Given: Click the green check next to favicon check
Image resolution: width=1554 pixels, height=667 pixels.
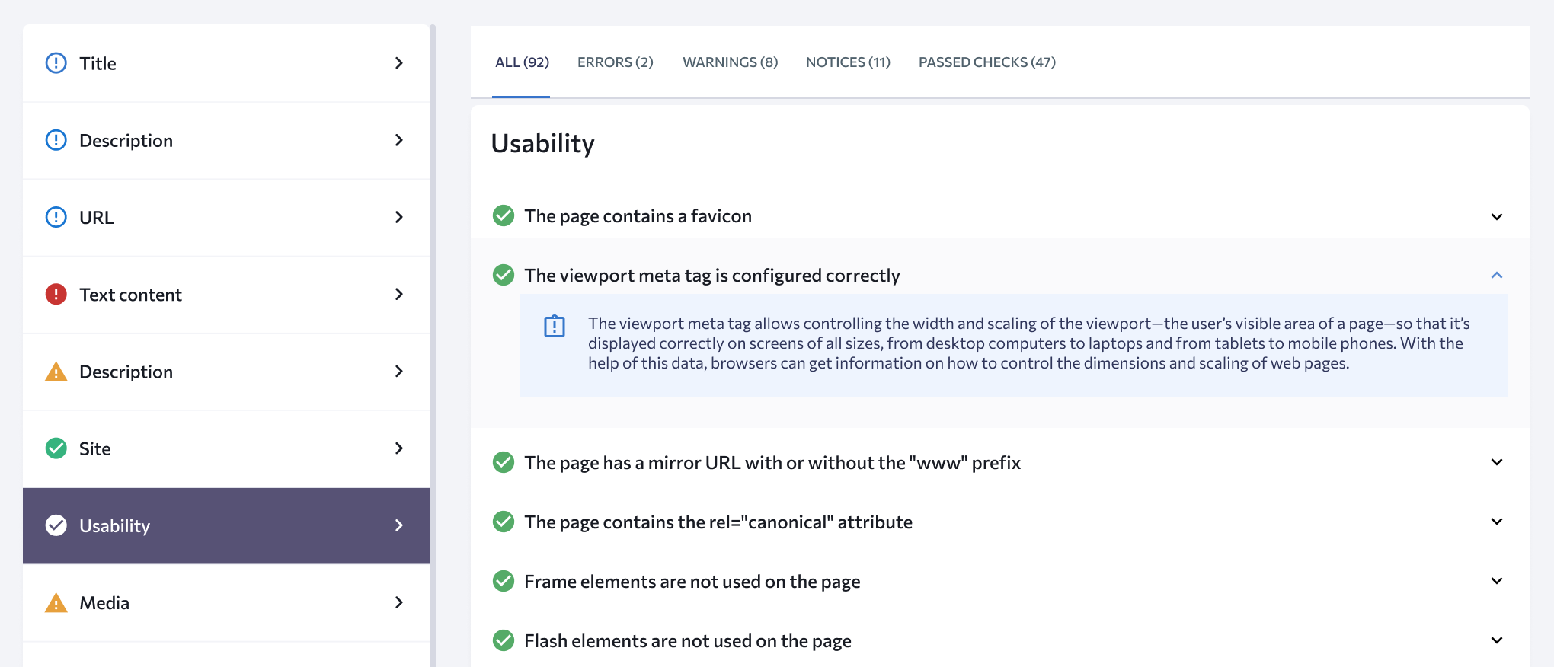Looking at the screenshot, I should 504,216.
